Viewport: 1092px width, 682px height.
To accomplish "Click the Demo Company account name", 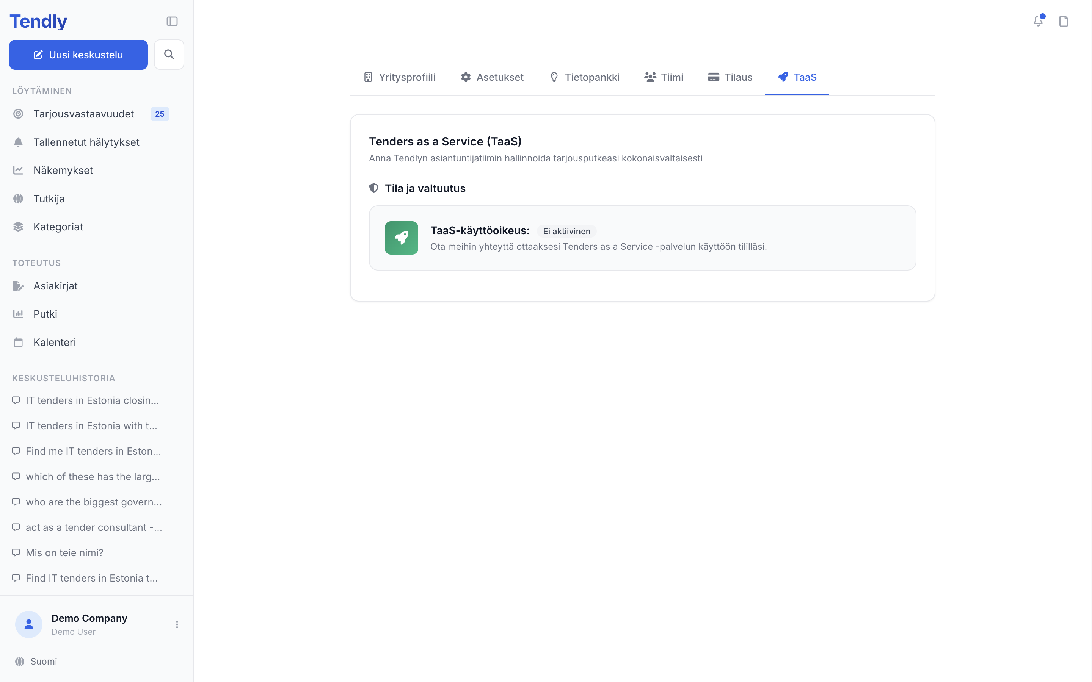I will click(x=89, y=618).
